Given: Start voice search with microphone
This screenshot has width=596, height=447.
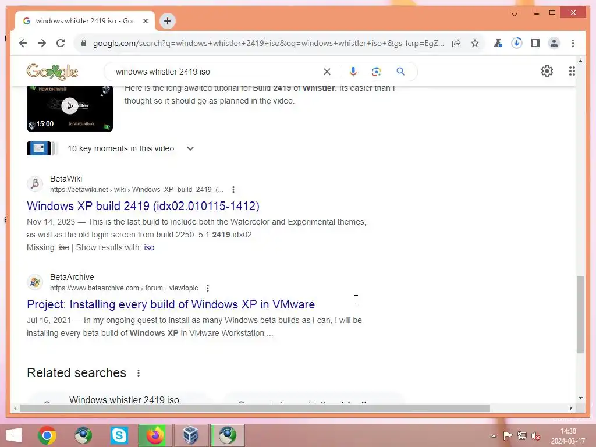Looking at the screenshot, I should (353, 72).
